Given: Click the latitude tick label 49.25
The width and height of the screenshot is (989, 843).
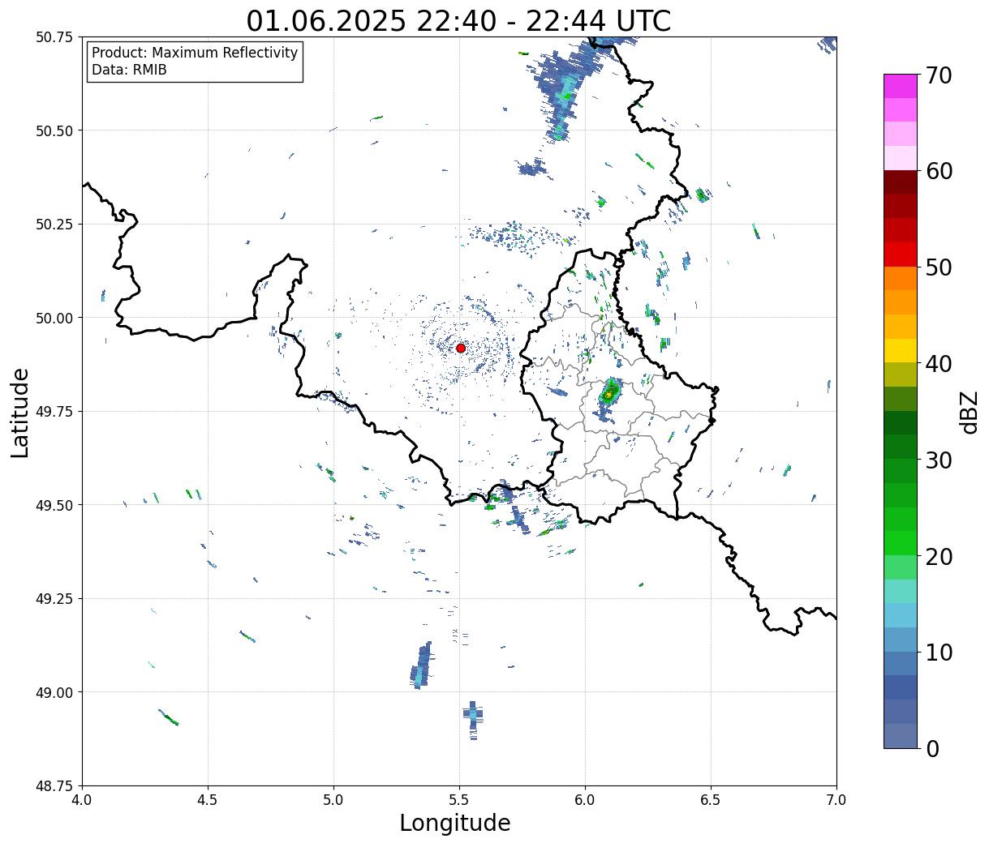Looking at the screenshot, I should (x=54, y=599).
